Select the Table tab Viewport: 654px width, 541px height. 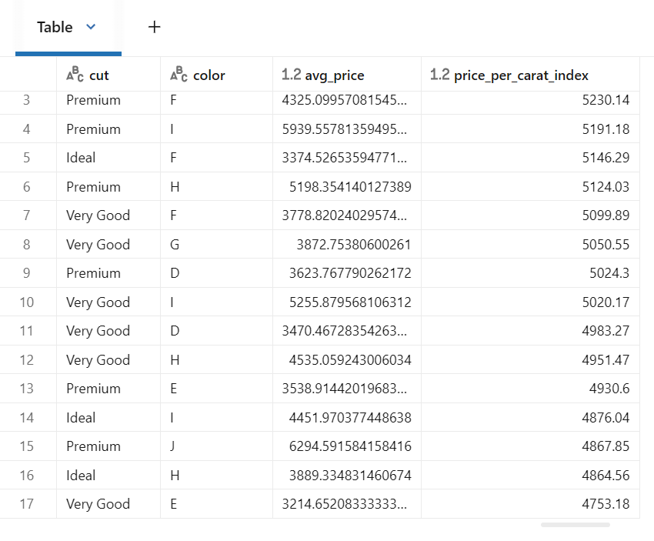click(x=55, y=27)
